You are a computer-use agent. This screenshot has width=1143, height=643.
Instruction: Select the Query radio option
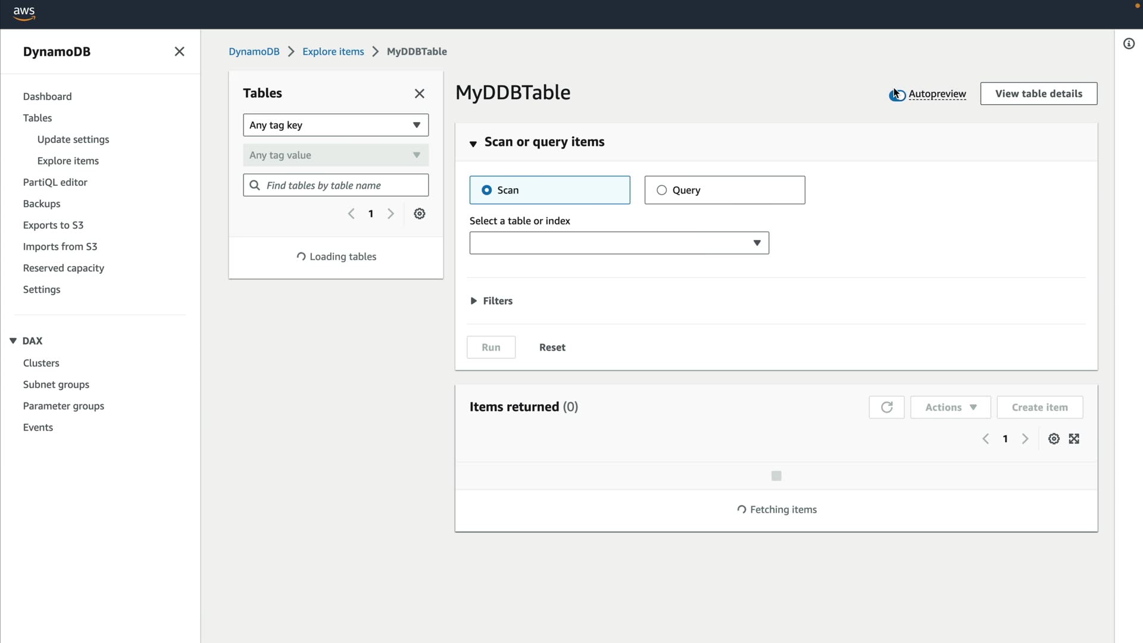point(661,190)
